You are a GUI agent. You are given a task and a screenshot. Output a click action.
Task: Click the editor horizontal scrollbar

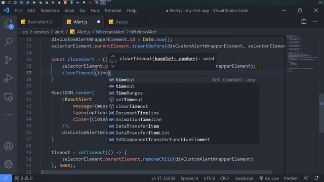click(156, 172)
